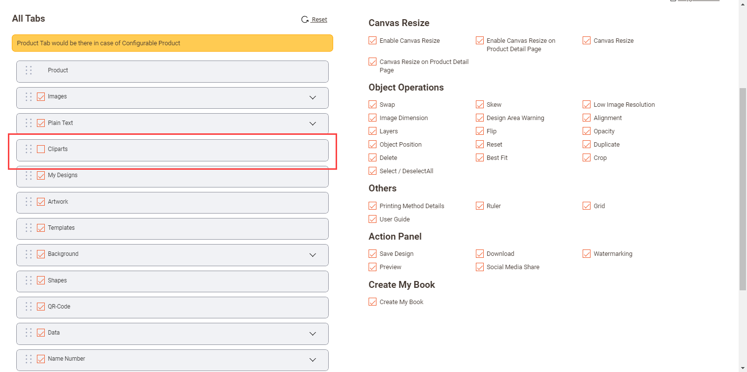
Task: Expand the Images tab row
Action: (312, 97)
